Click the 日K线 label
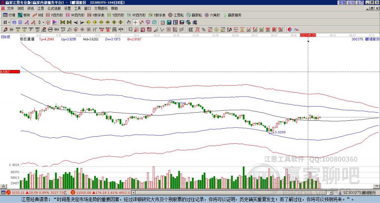380x203 pixels. point(5,37)
